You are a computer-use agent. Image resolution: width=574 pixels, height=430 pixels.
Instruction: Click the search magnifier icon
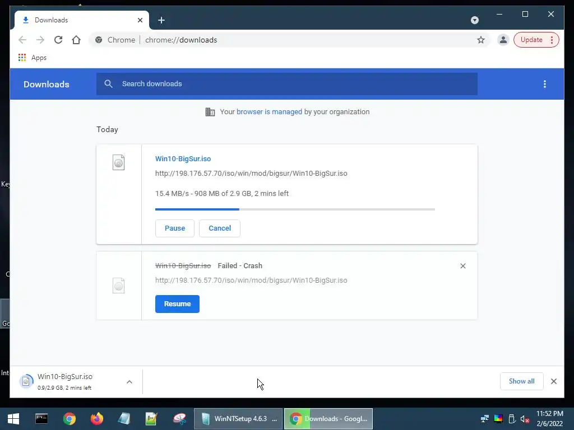point(108,84)
